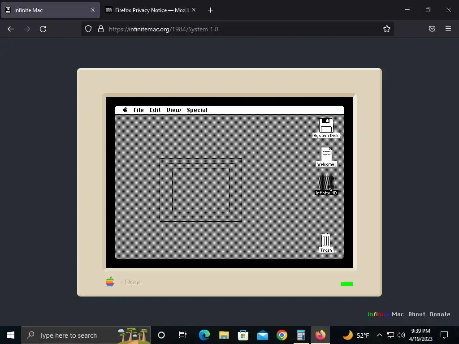Select the Trash can icon
The width and height of the screenshot is (459, 344).
click(x=326, y=240)
